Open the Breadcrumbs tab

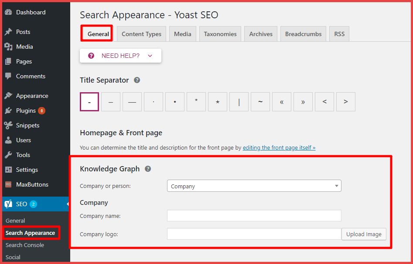[303, 34]
